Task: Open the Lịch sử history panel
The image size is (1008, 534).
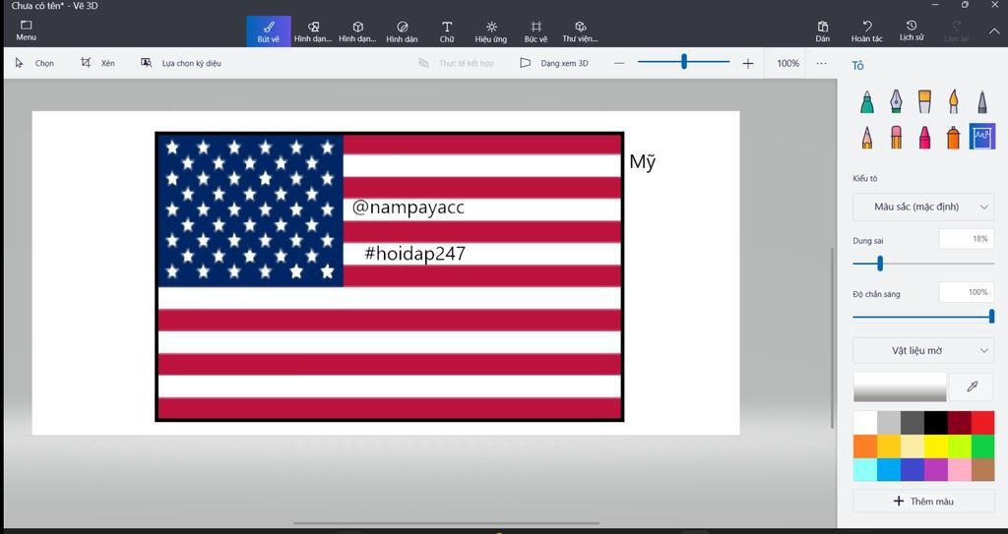Action: point(912,30)
